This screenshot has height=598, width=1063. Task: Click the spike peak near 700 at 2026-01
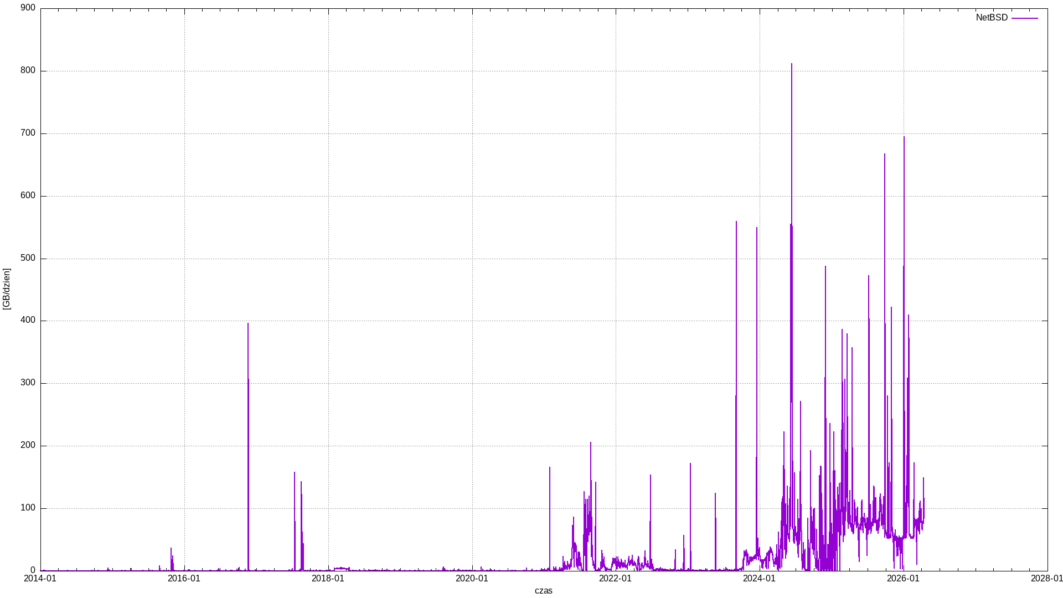pos(904,137)
